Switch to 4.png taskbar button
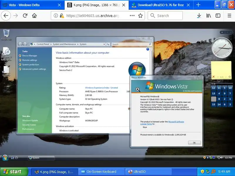Image resolution: width=235 pixels, height=176 pixels. click(55, 172)
